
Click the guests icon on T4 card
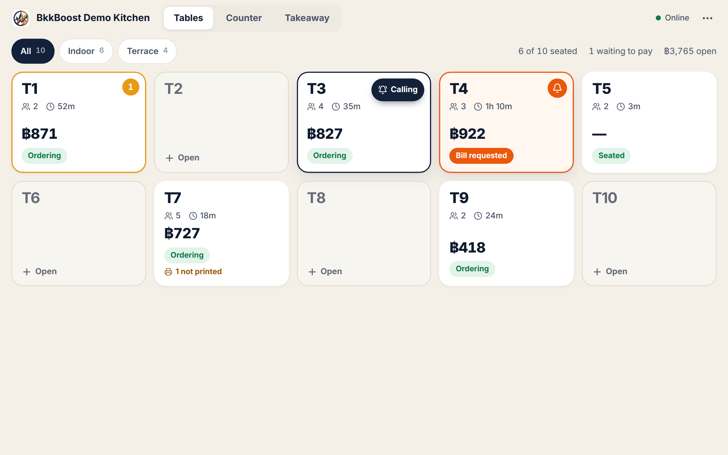click(454, 107)
